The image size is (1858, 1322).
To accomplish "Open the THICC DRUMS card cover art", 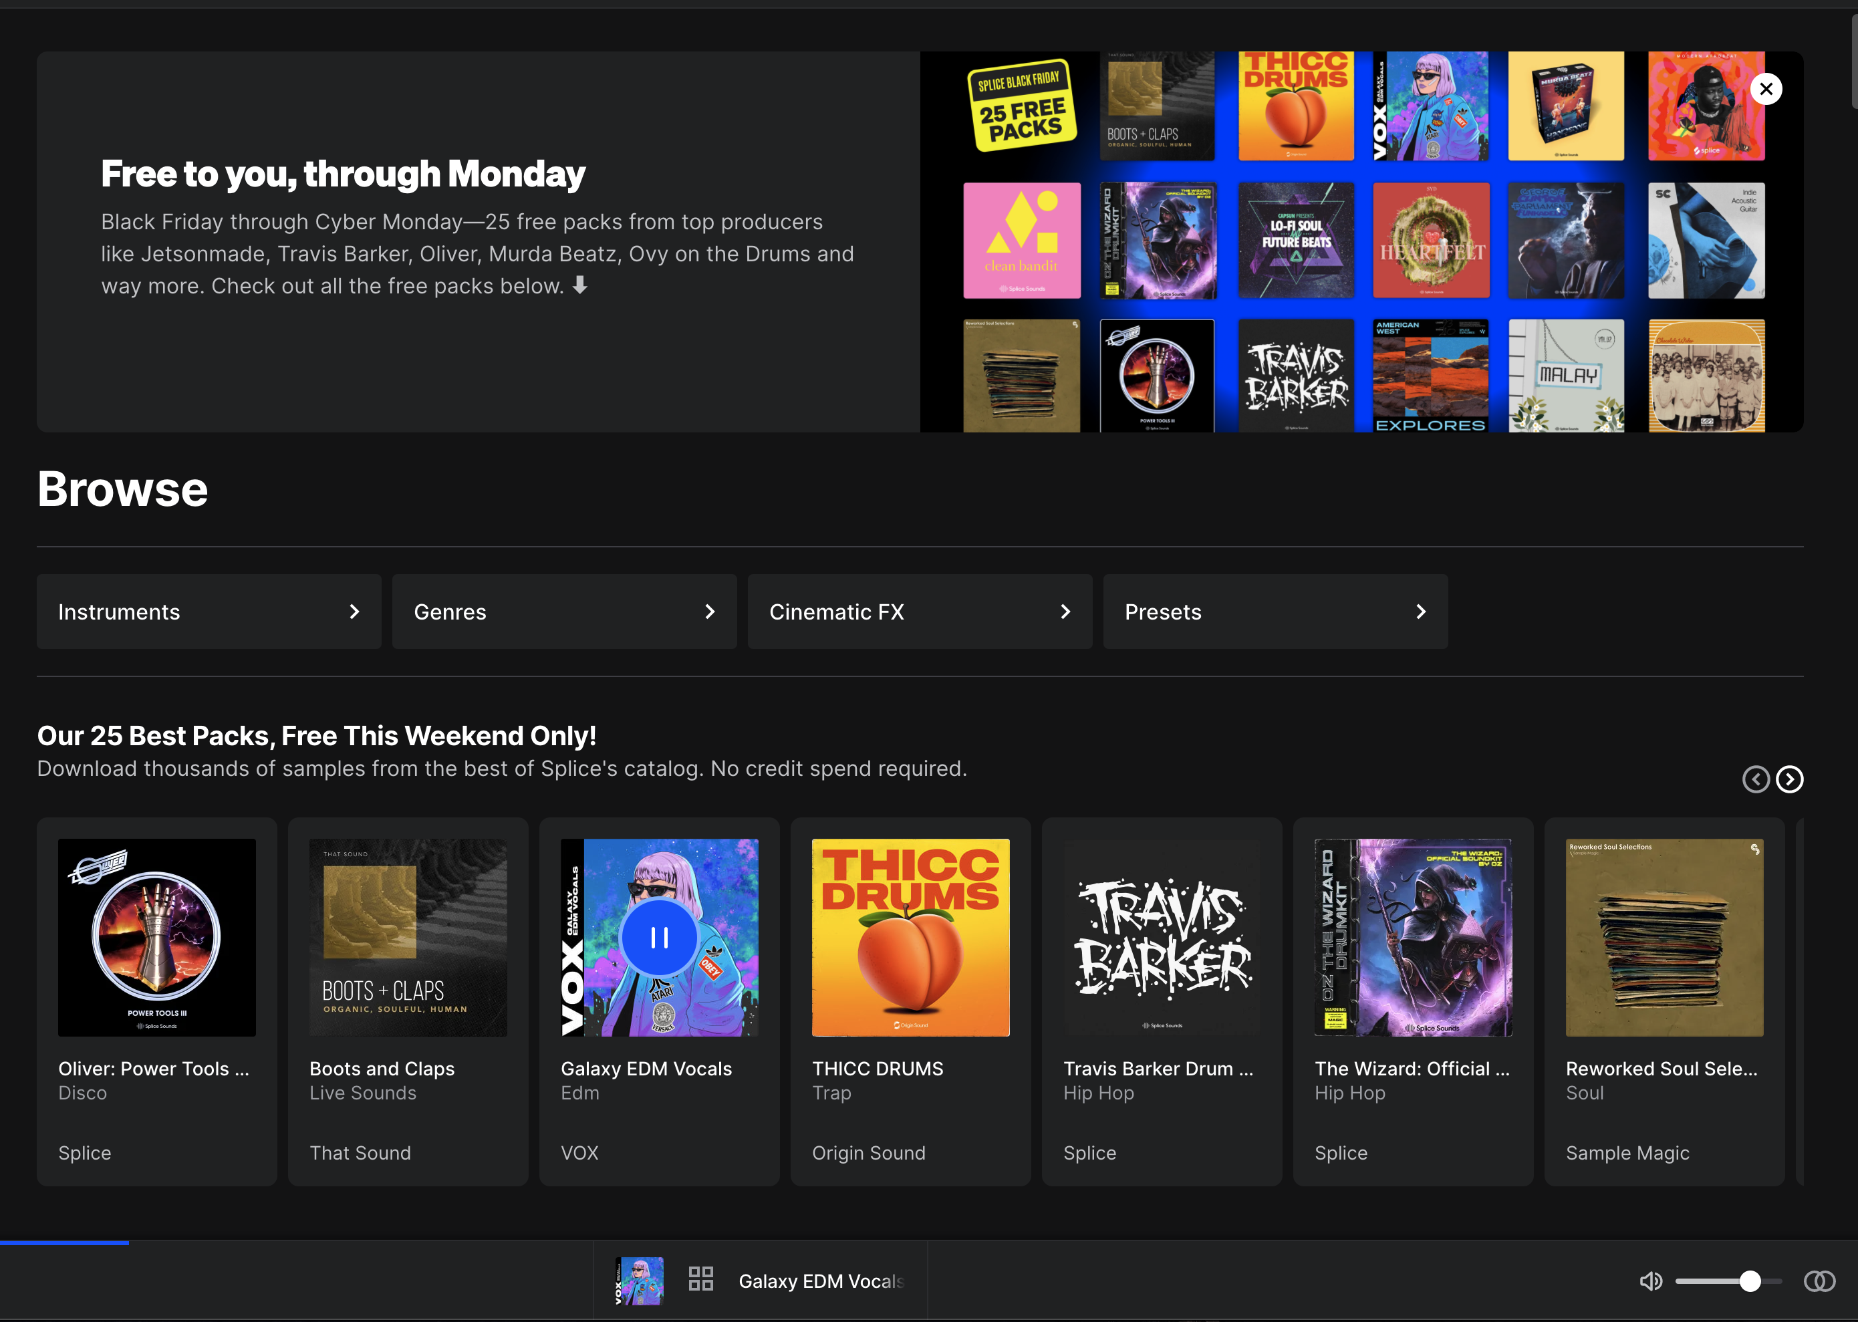I will [x=911, y=938].
